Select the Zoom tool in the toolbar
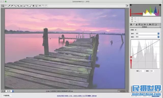163x98 pixels. tap(3, 6)
